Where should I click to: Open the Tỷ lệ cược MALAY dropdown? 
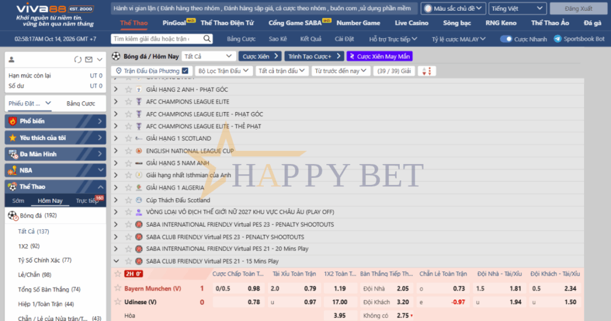click(458, 39)
